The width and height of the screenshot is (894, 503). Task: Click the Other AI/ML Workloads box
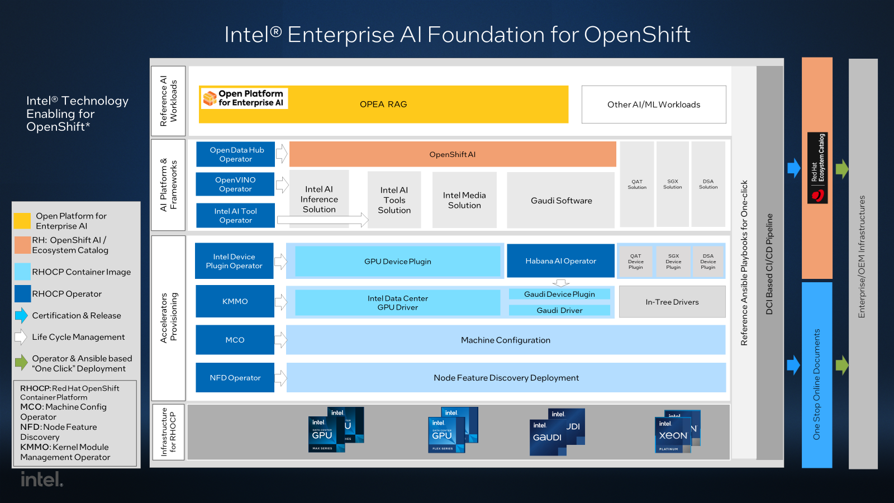[x=654, y=105]
